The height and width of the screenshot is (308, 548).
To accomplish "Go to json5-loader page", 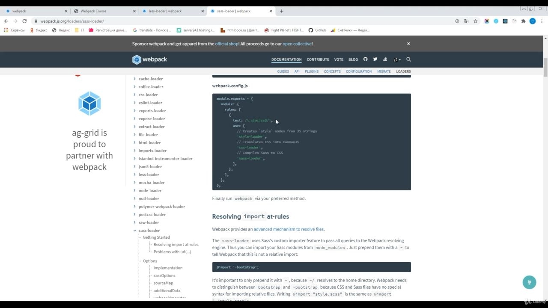I will click(150, 166).
